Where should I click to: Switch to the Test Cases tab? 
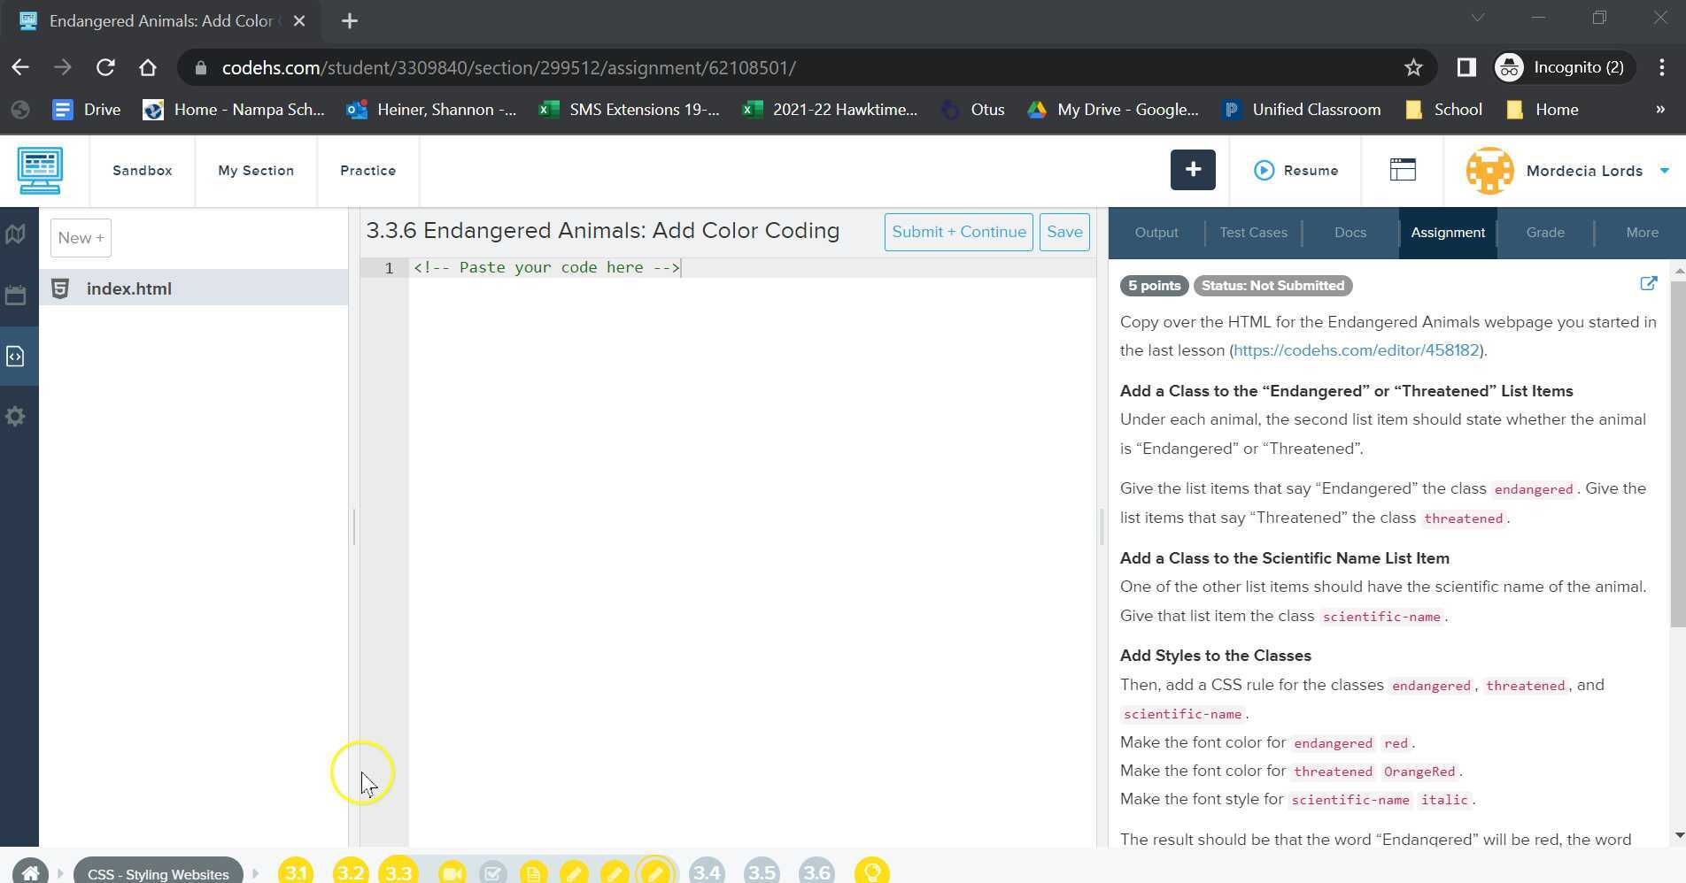tap(1253, 233)
